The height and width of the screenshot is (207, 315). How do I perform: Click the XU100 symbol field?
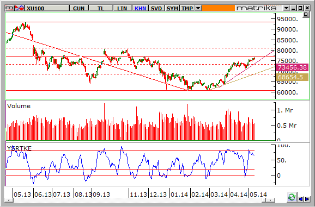[x=47, y=8]
